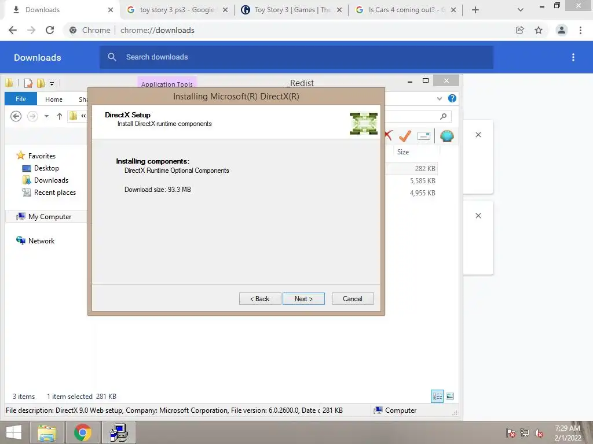Click the Explorer help question mark icon
Screen dimensions: 593x444
pos(452,98)
